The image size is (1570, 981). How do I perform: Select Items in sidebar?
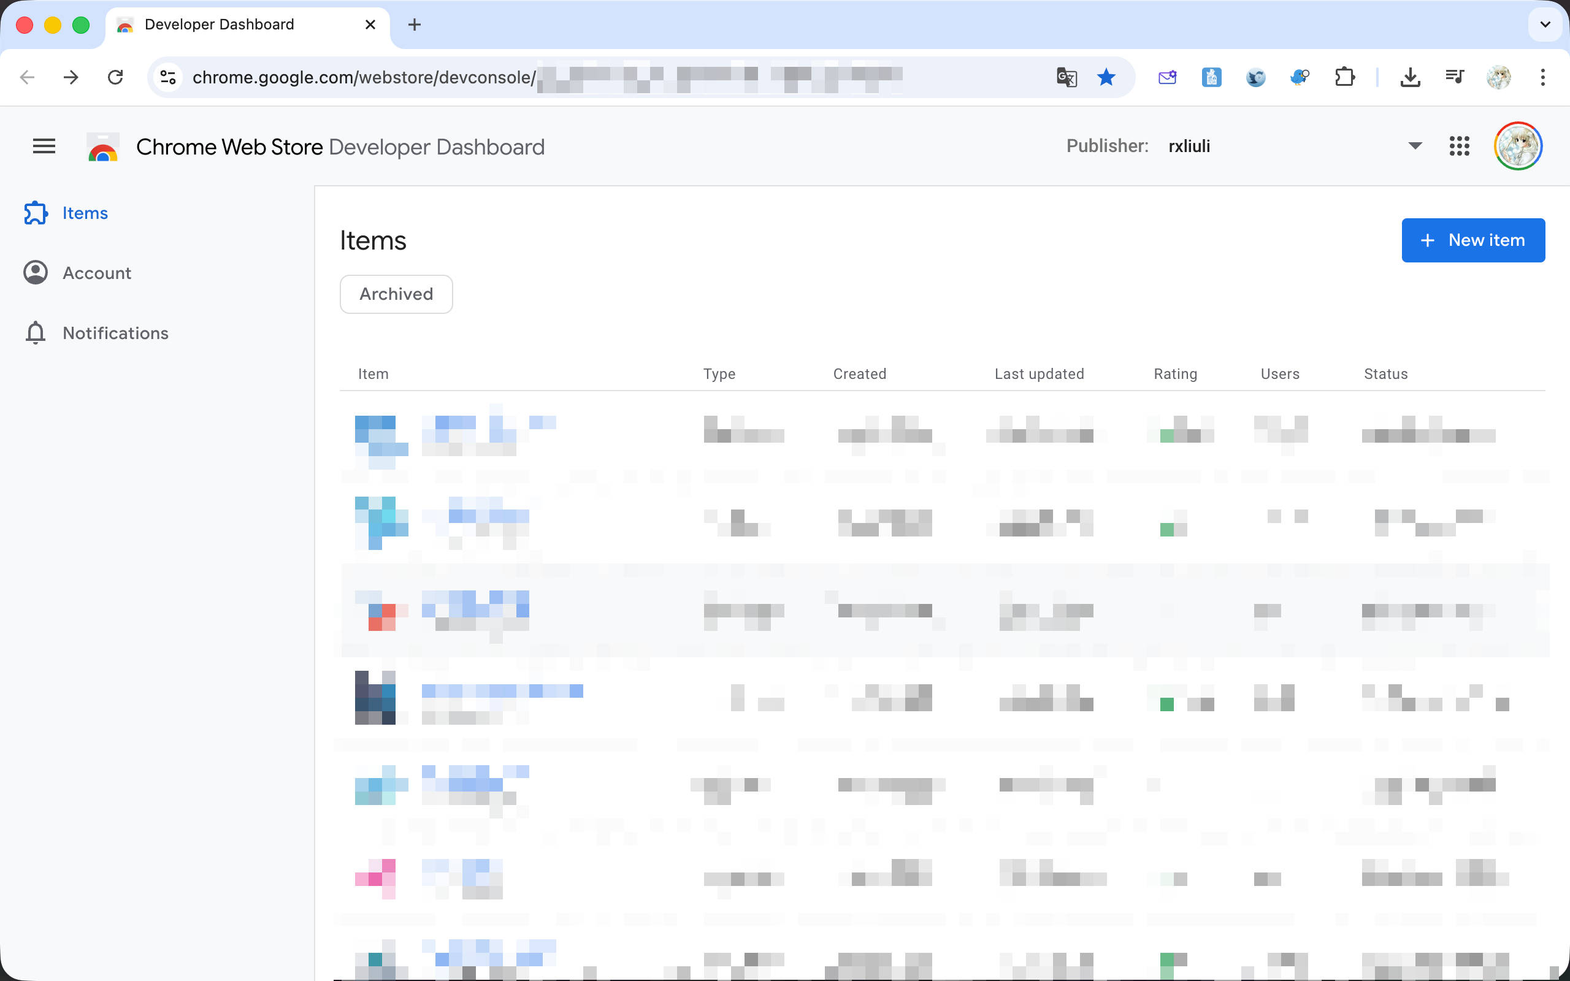point(85,213)
